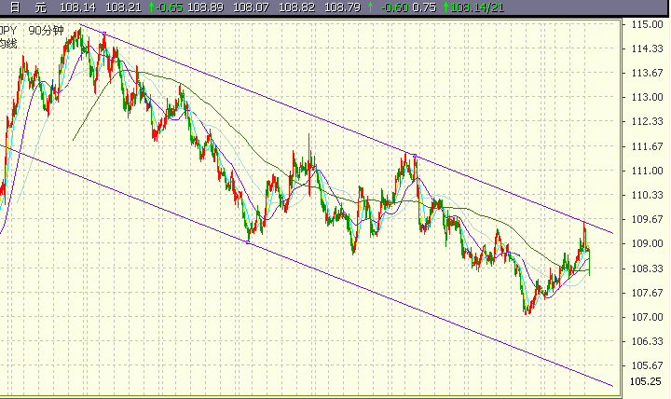Click the 108.89 value in header

[x=205, y=7]
